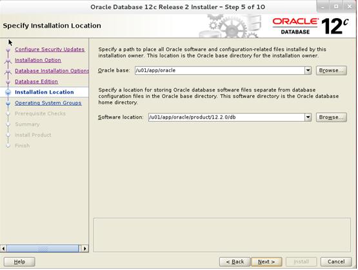The image size is (358, 270).
Task: Minimize the installer window
Action: click(x=323, y=7)
